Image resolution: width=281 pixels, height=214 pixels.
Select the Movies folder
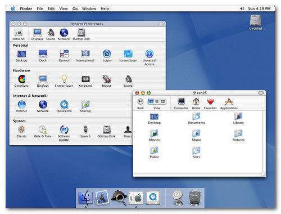pos(155,136)
